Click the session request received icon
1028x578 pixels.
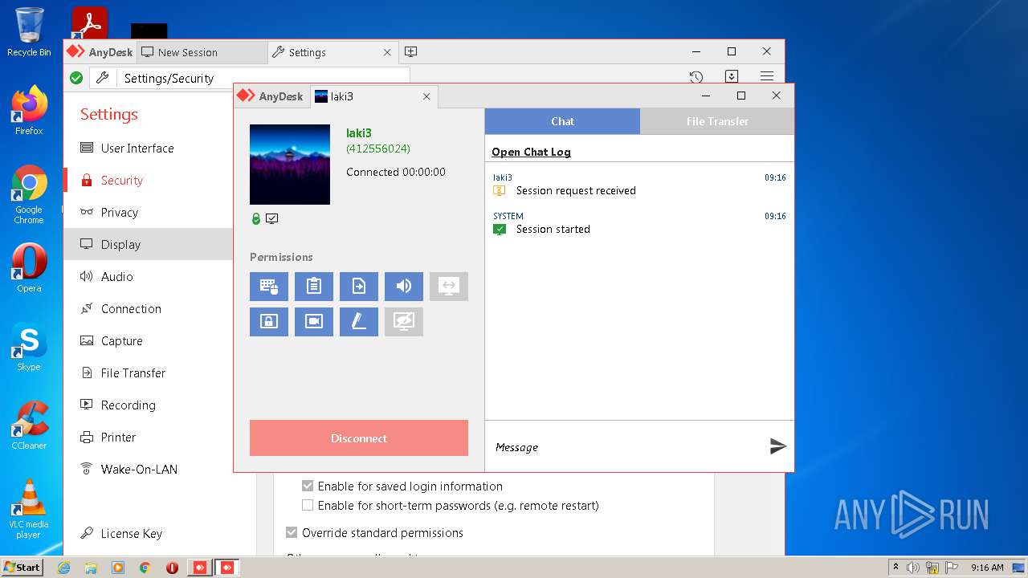tap(500, 190)
